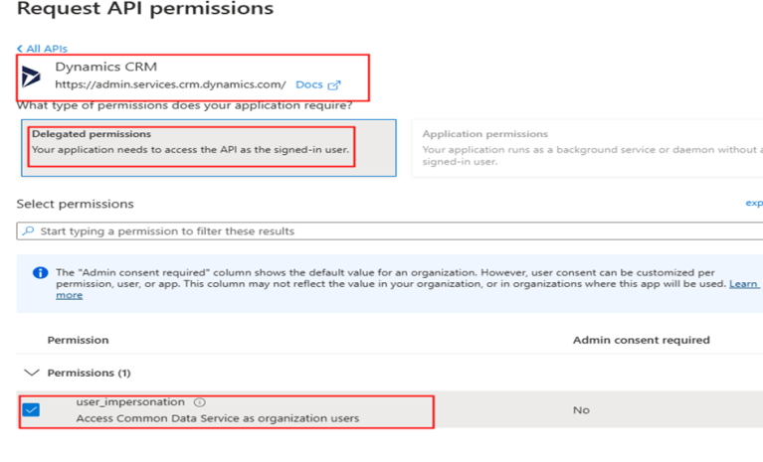Enable the user_impersonation permission checkbox
763x462 pixels.
tap(32, 409)
